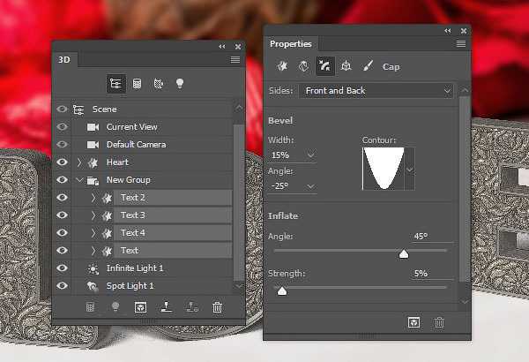Open the 3D panel flyout menu
Screen dimensions: 529x362
[x=235, y=59]
